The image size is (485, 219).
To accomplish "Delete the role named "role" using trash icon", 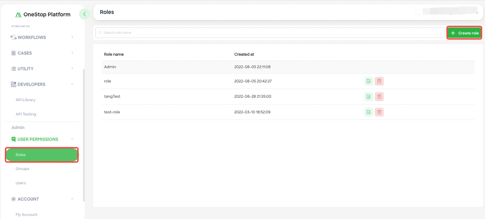I will click(379, 81).
